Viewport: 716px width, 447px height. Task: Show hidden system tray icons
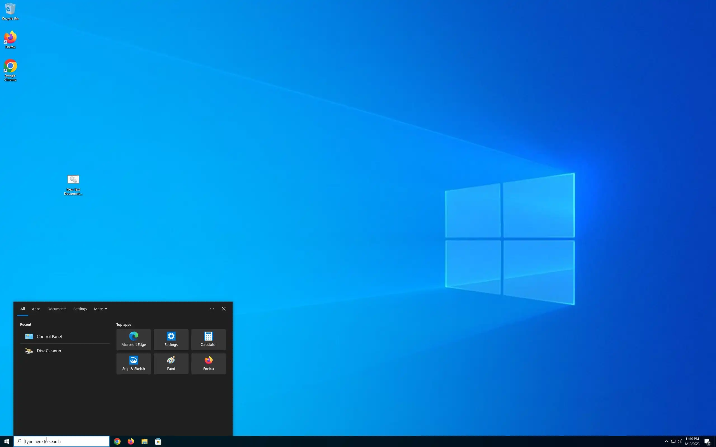666,441
